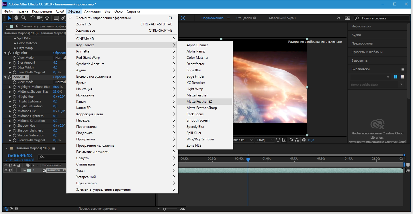Viewport: 413px width, 214px height.
Task: Choose Spill Killer from Key Correct submenu
Action: pyautogui.click(x=205, y=133)
